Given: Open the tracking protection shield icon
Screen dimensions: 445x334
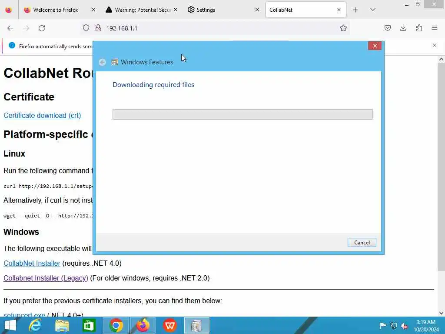Looking at the screenshot, I should point(86,28).
